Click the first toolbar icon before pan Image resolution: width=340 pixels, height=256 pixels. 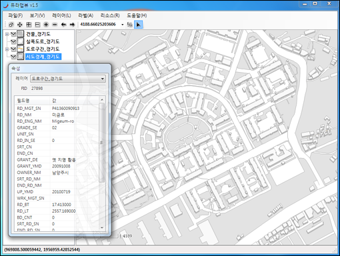11,25
